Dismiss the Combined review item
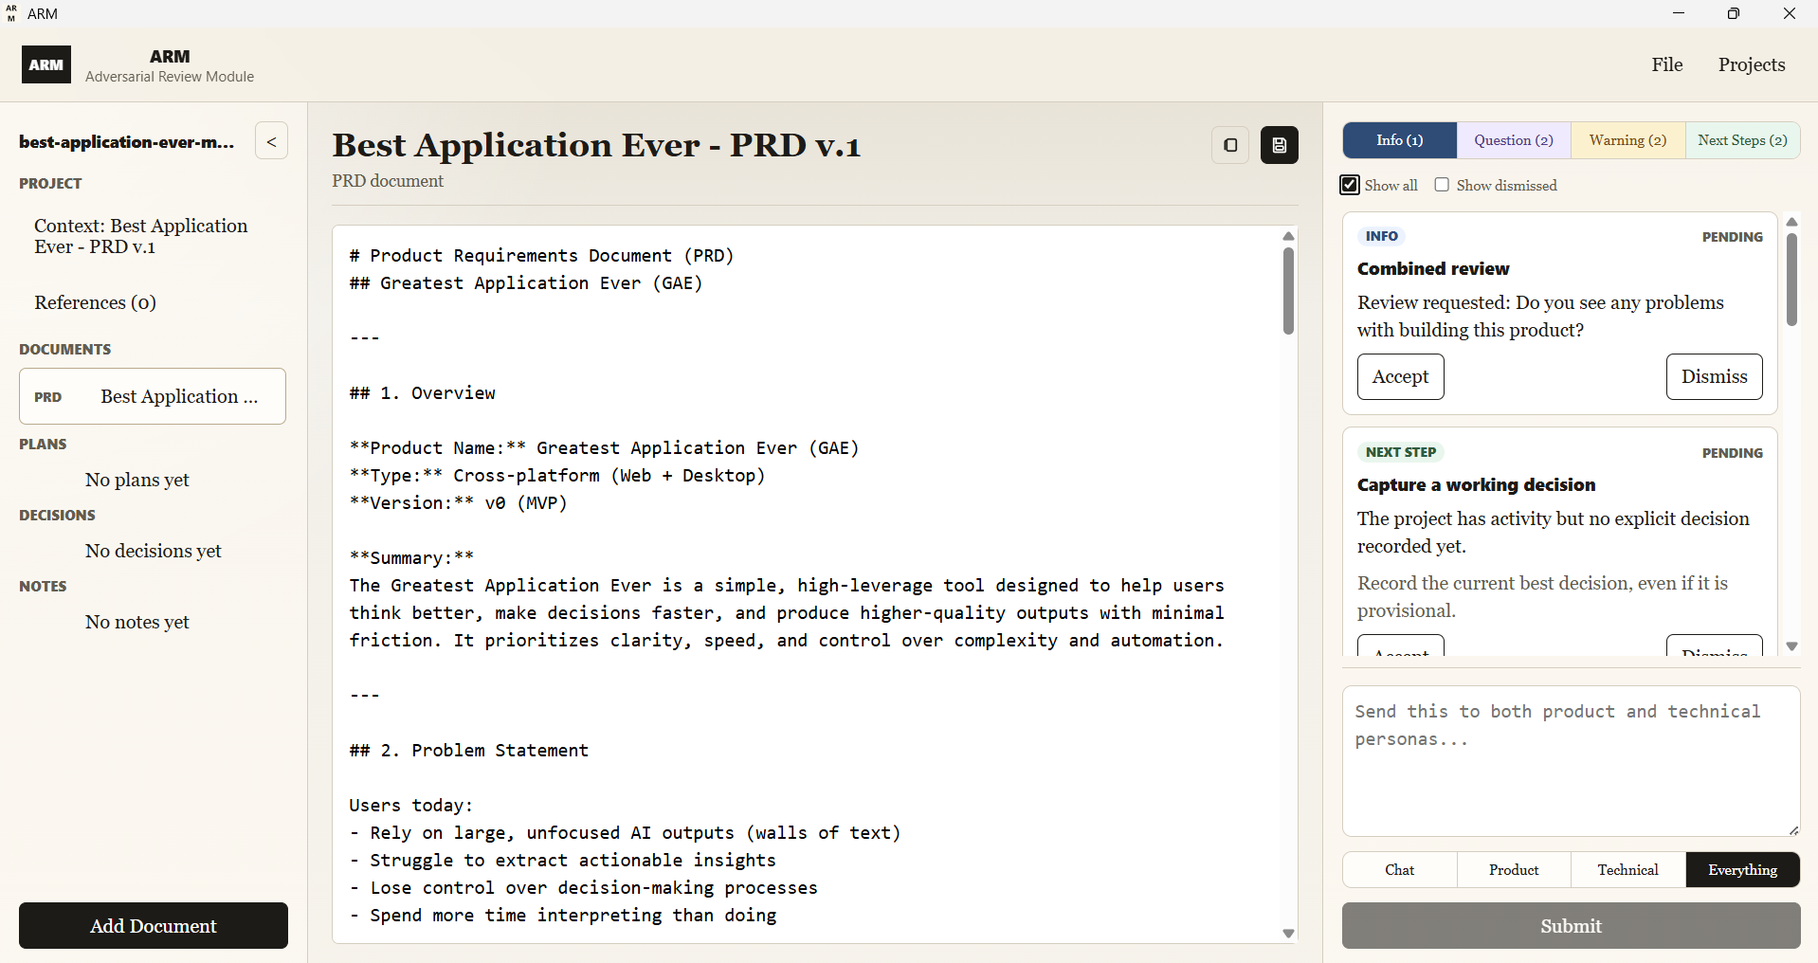This screenshot has height=963, width=1818. tap(1714, 376)
